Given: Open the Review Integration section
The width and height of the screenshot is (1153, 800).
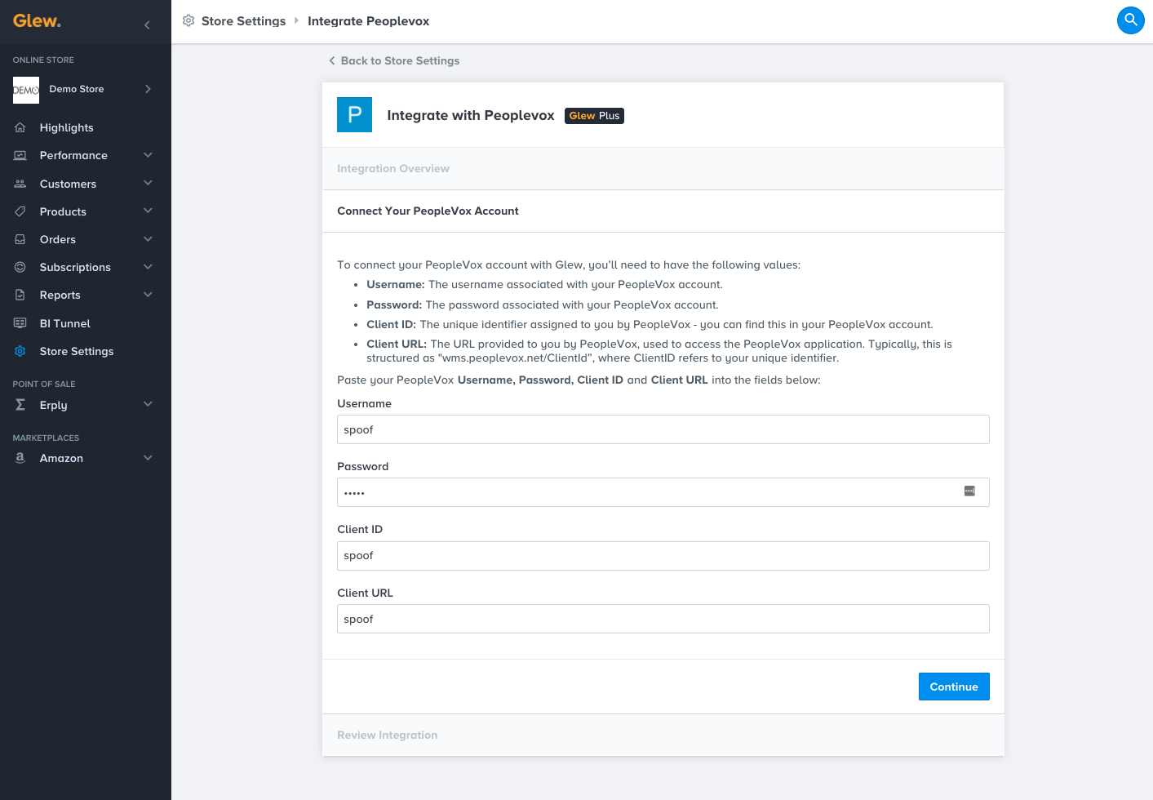Looking at the screenshot, I should (x=663, y=736).
